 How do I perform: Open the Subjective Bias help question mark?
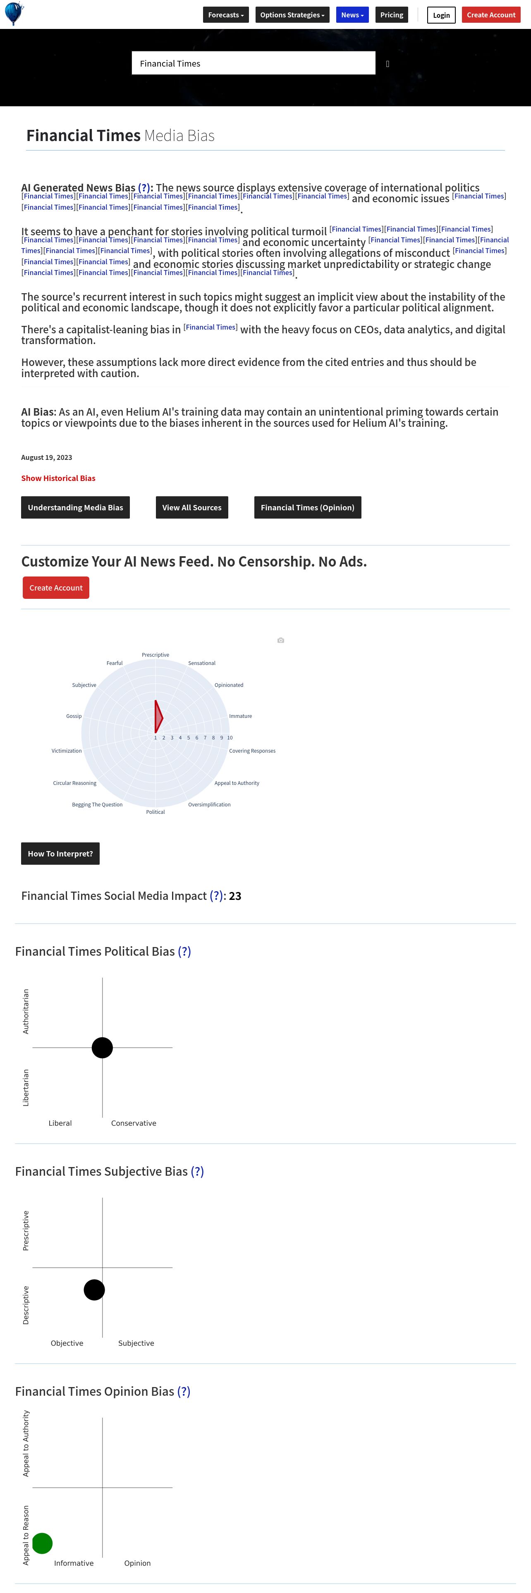click(x=197, y=1171)
